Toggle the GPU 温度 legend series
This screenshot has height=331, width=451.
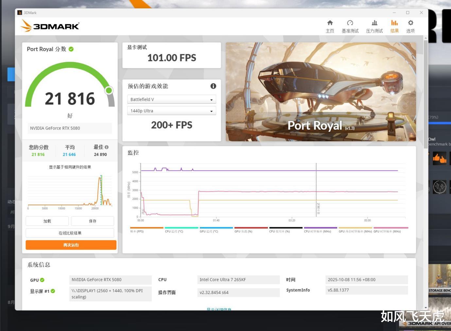(x=216, y=230)
